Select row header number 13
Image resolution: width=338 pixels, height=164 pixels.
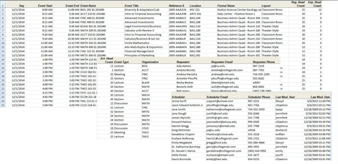[x=3, y=55]
